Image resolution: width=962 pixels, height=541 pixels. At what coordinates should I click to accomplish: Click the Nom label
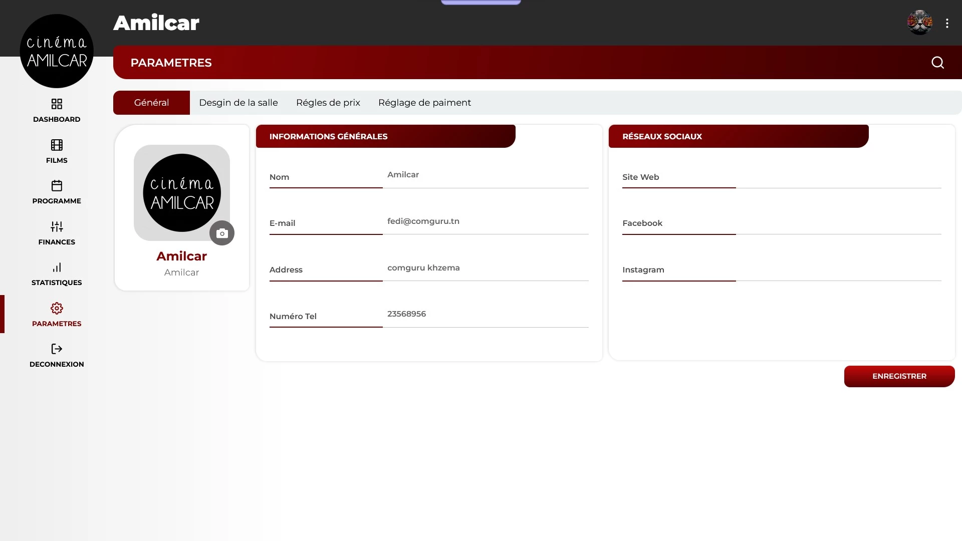tap(279, 177)
